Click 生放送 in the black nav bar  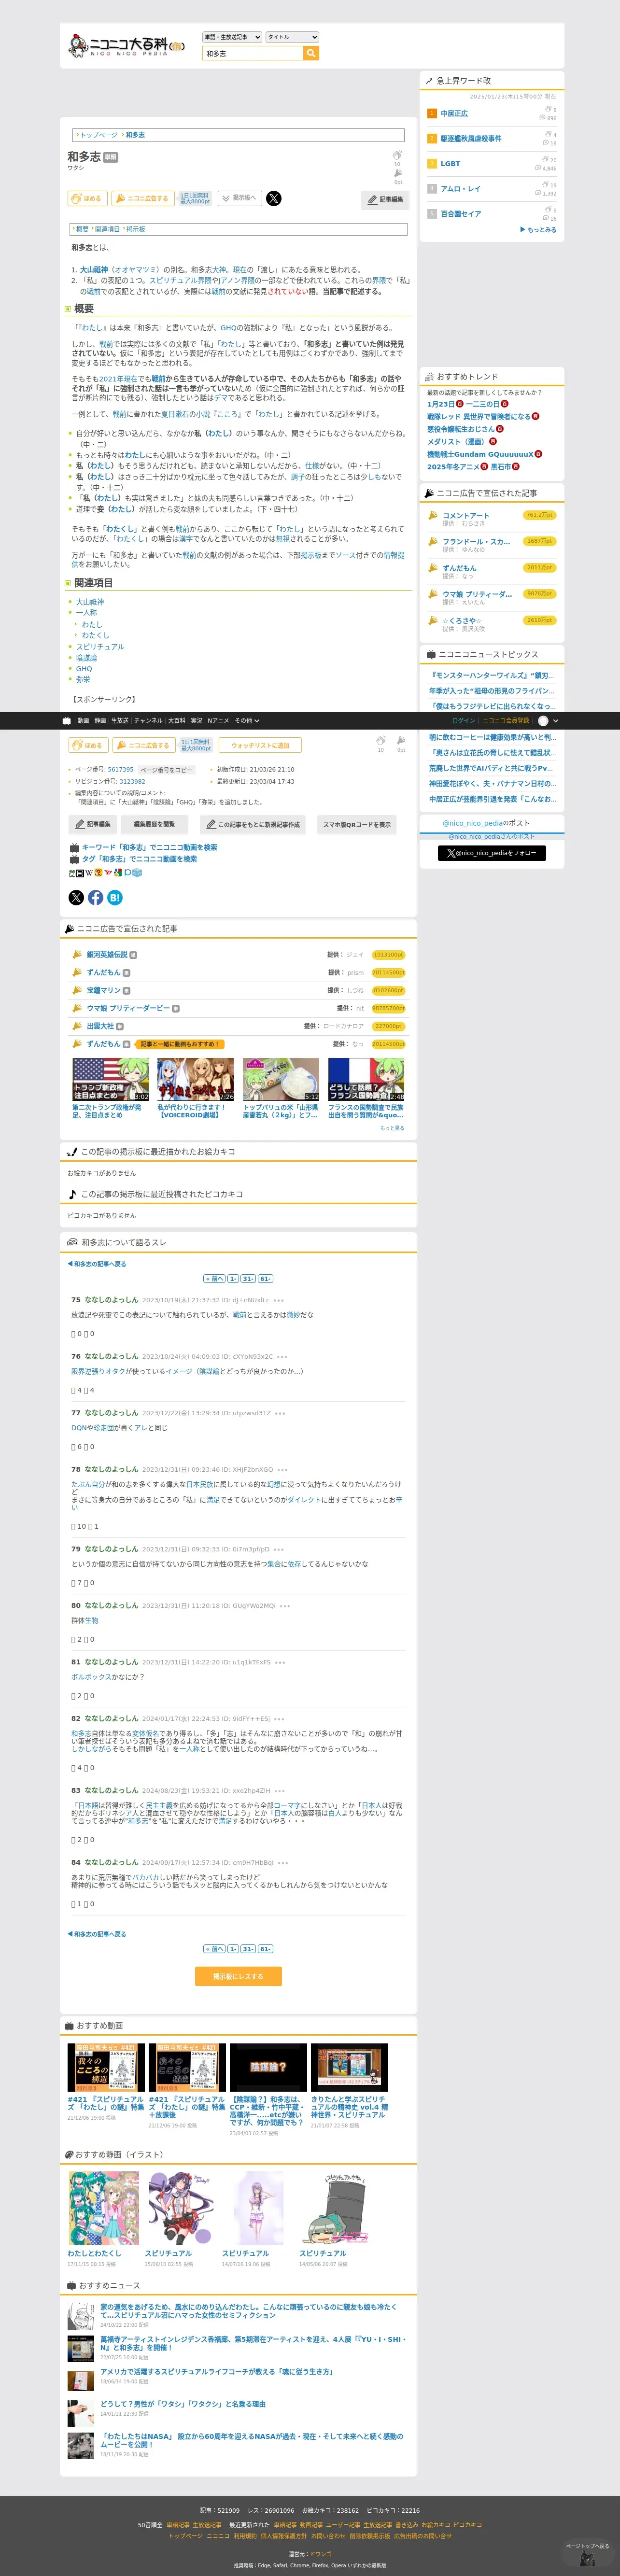[120, 720]
